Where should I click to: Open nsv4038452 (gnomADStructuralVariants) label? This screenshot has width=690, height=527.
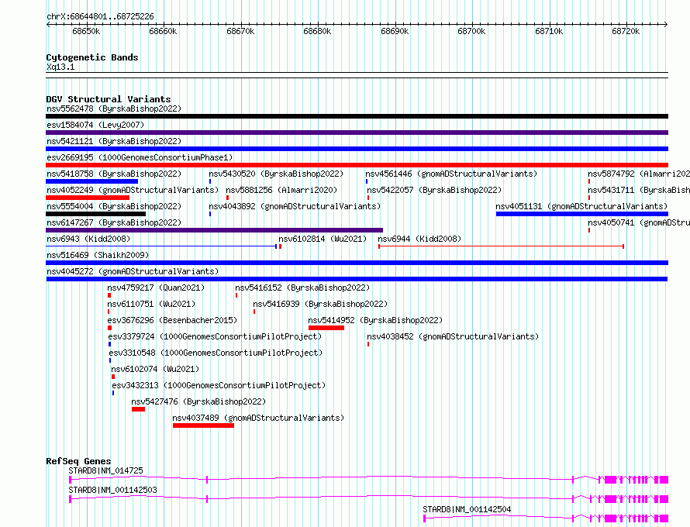tap(453, 336)
